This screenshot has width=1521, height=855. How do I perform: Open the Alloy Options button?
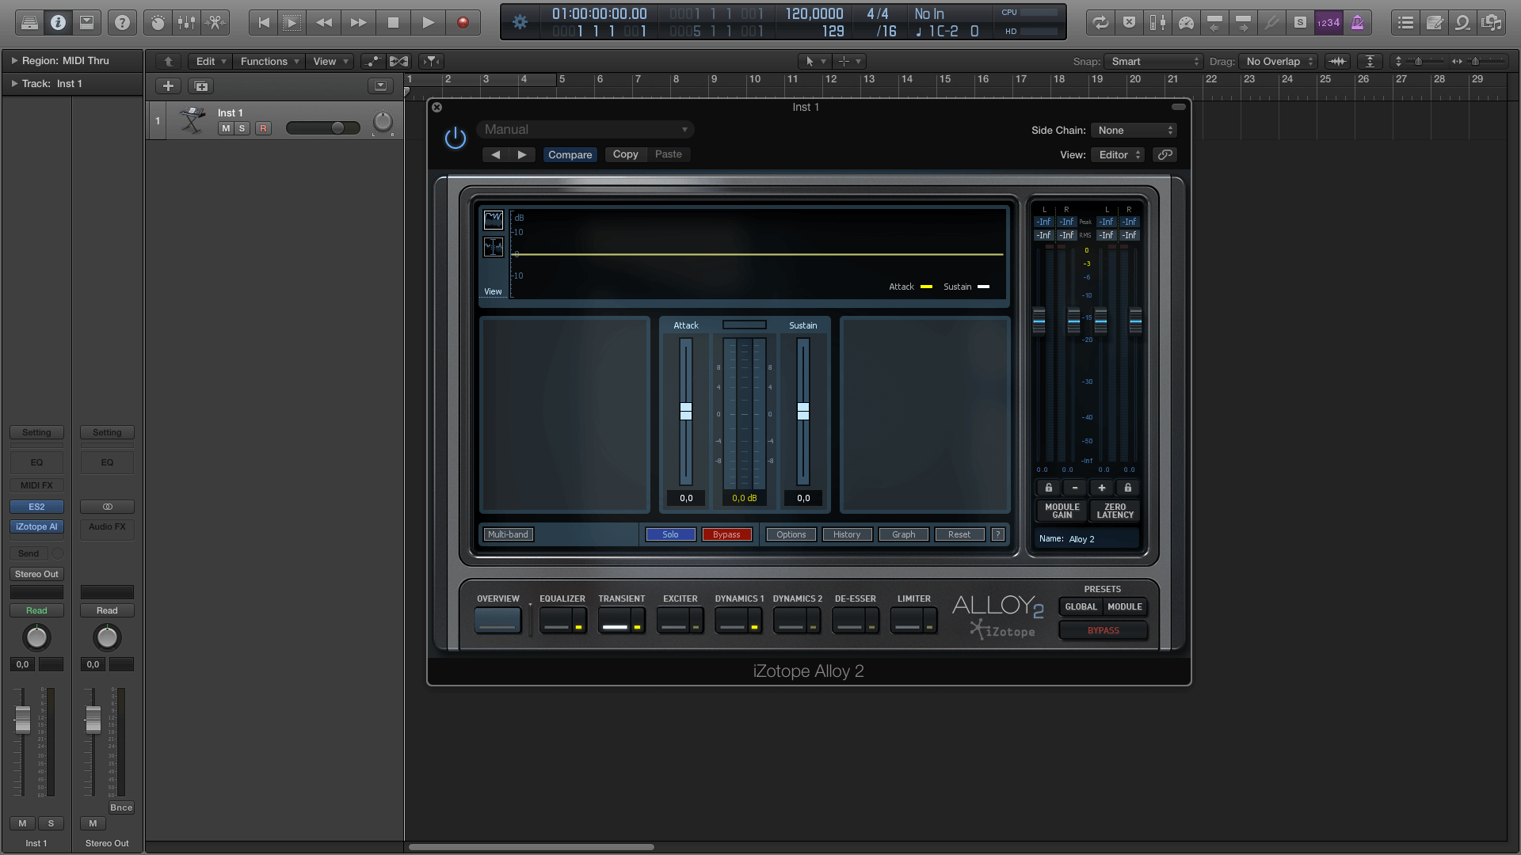(791, 534)
